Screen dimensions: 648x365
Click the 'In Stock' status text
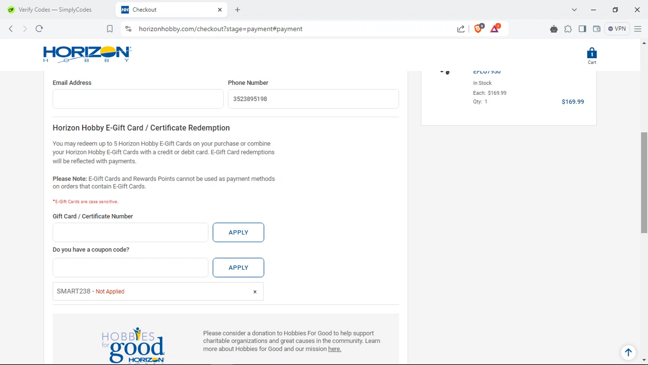[482, 83]
